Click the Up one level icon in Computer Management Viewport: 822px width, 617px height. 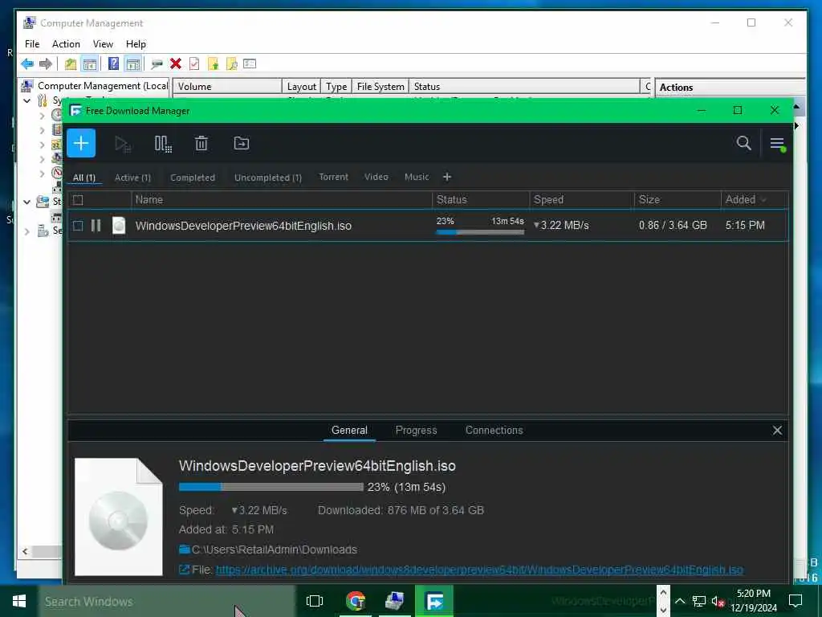(71, 64)
